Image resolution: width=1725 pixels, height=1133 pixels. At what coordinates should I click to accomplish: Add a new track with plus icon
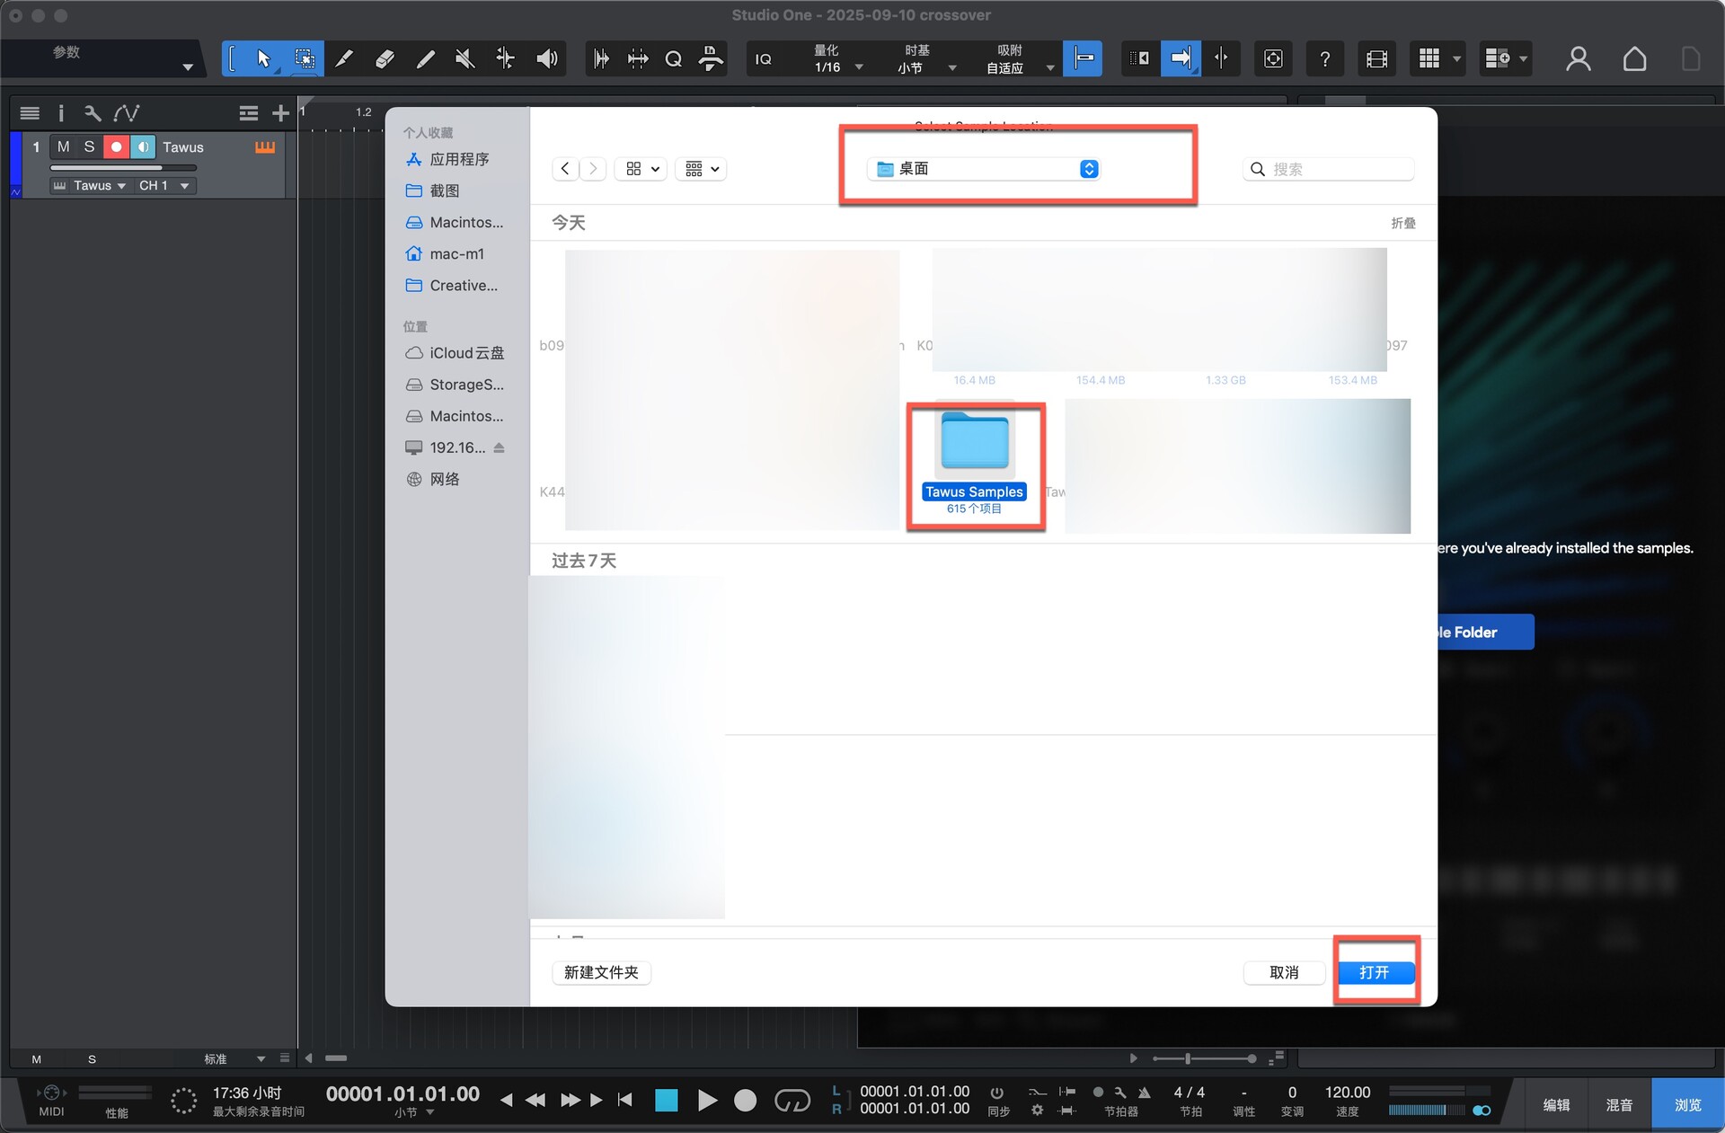pyautogui.click(x=280, y=113)
